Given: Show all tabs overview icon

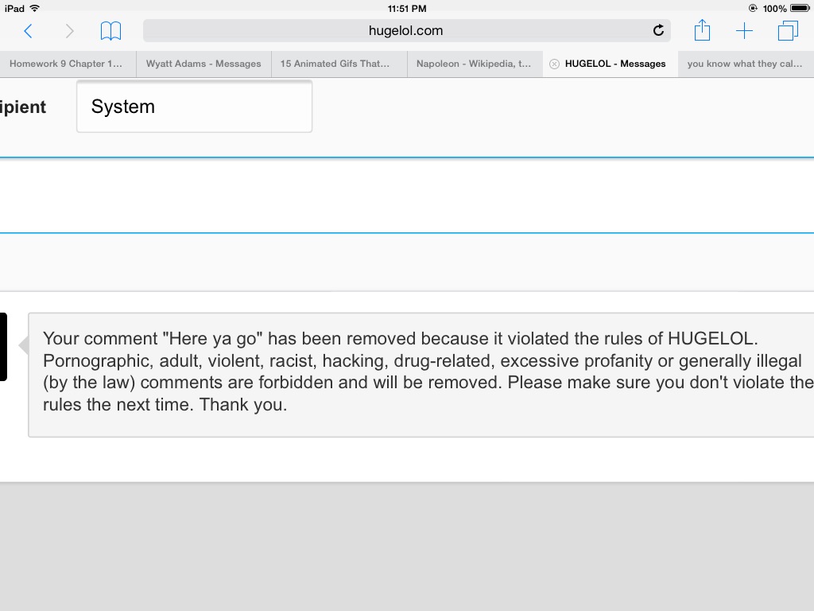Looking at the screenshot, I should pos(788,31).
